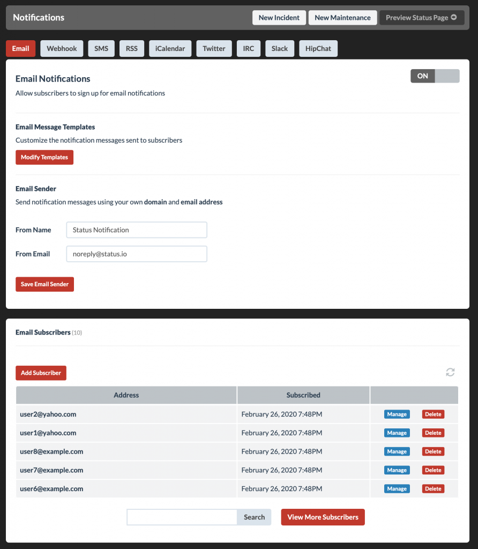
Task: Click the New Incident button
Action: 279,18
